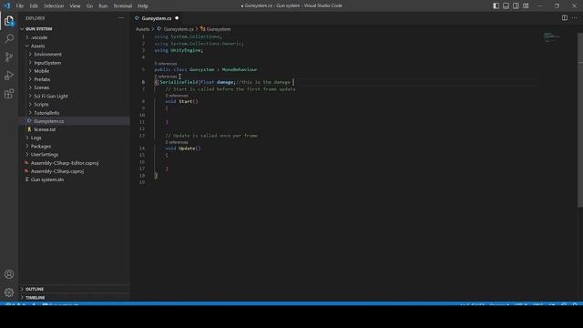Image resolution: width=583 pixels, height=328 pixels.
Task: Click the minimap code overview
Action: tap(552, 37)
